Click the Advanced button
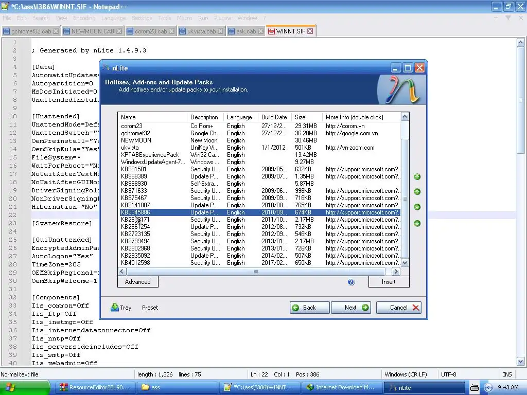Viewport: 527px width, 395px height. point(138,282)
